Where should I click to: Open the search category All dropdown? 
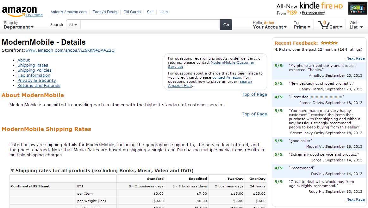tap(73, 25)
